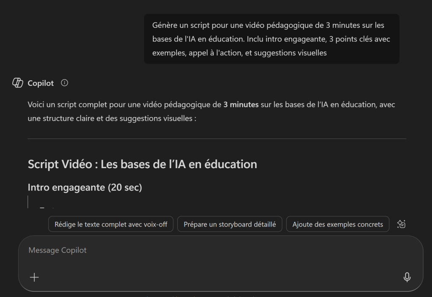Image resolution: width=432 pixels, height=297 pixels.
Task: Click the "Intro engageante (20 sec)" subheading
Action: point(84,187)
